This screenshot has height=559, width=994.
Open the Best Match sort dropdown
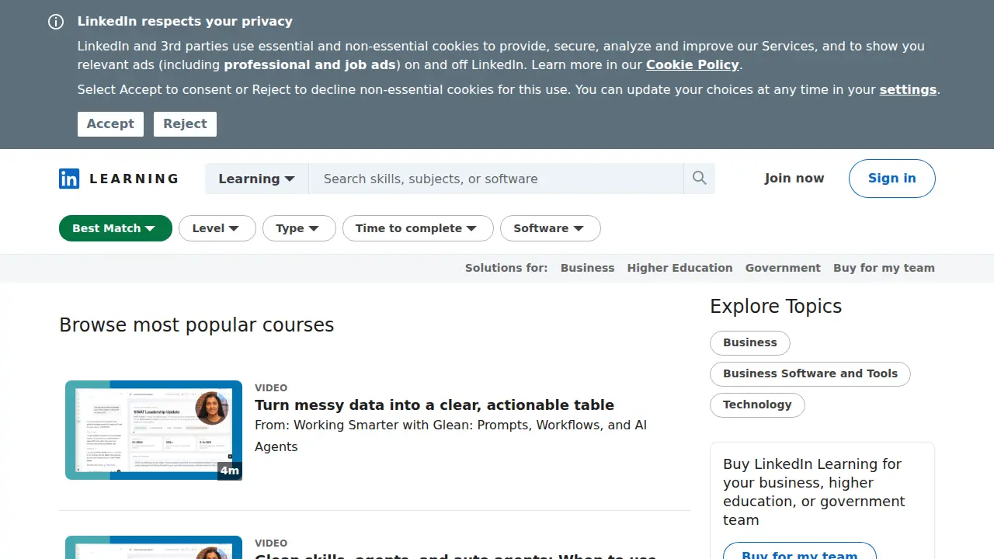click(116, 228)
